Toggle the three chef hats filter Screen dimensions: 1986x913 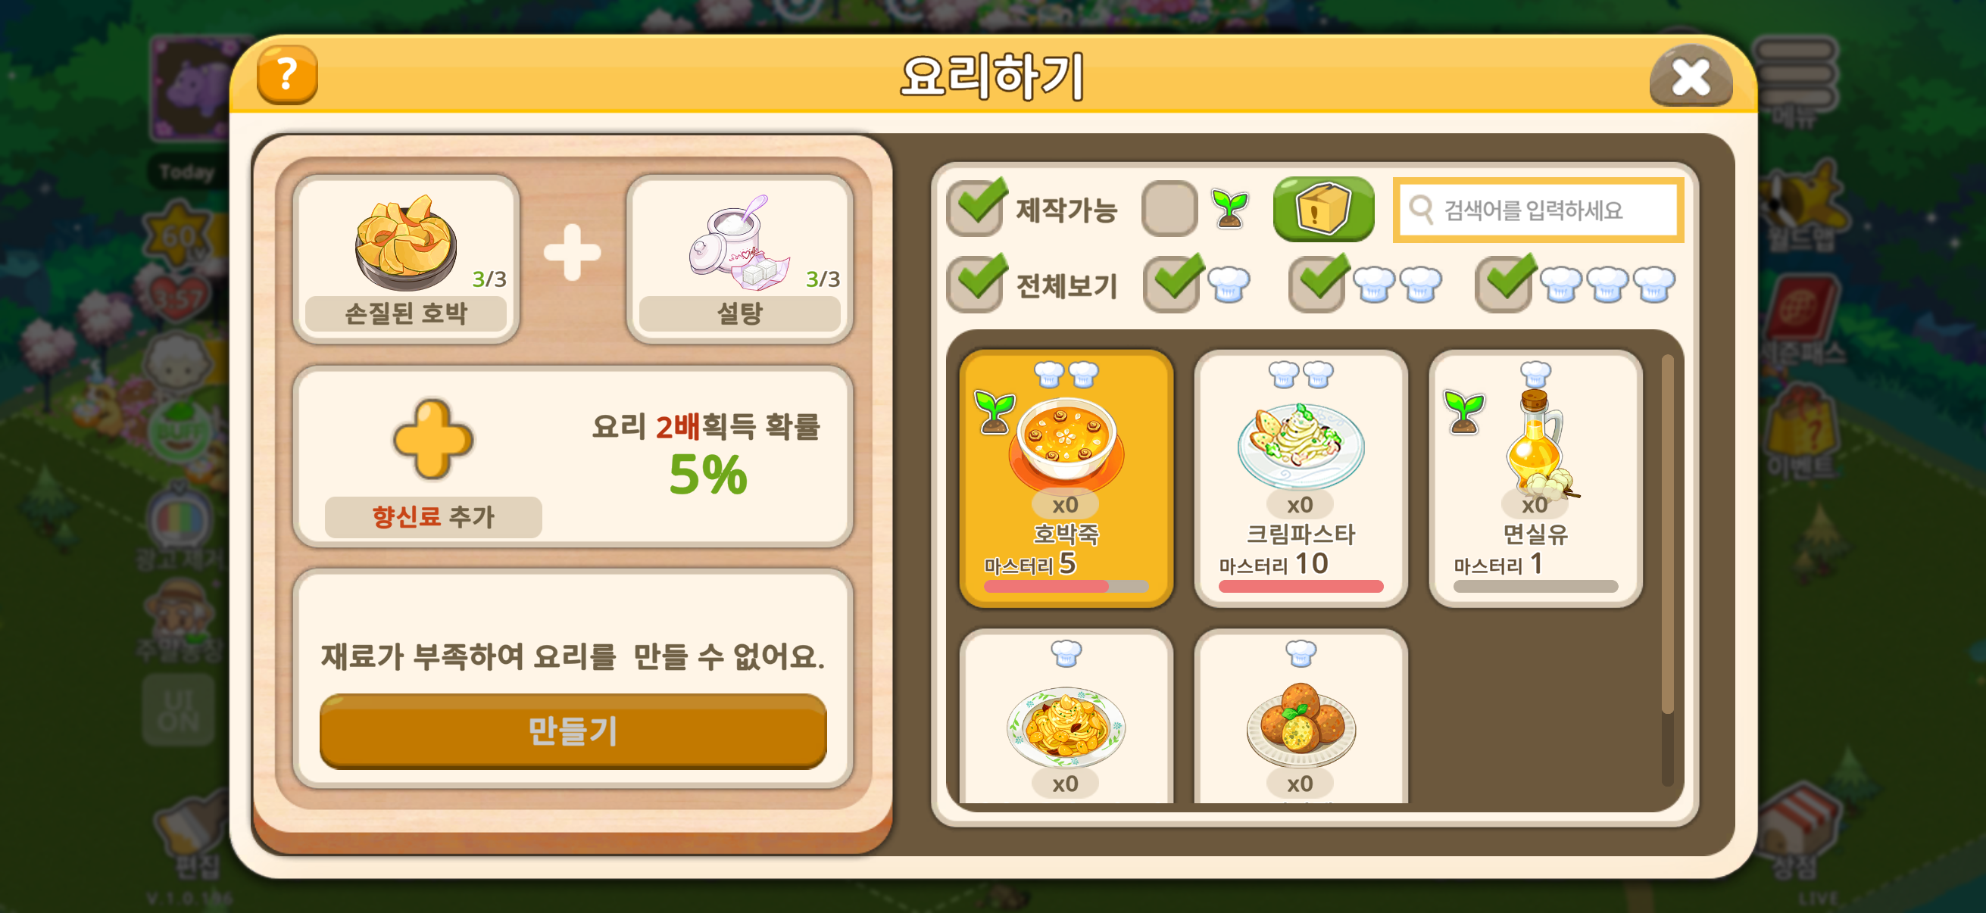coord(1504,284)
